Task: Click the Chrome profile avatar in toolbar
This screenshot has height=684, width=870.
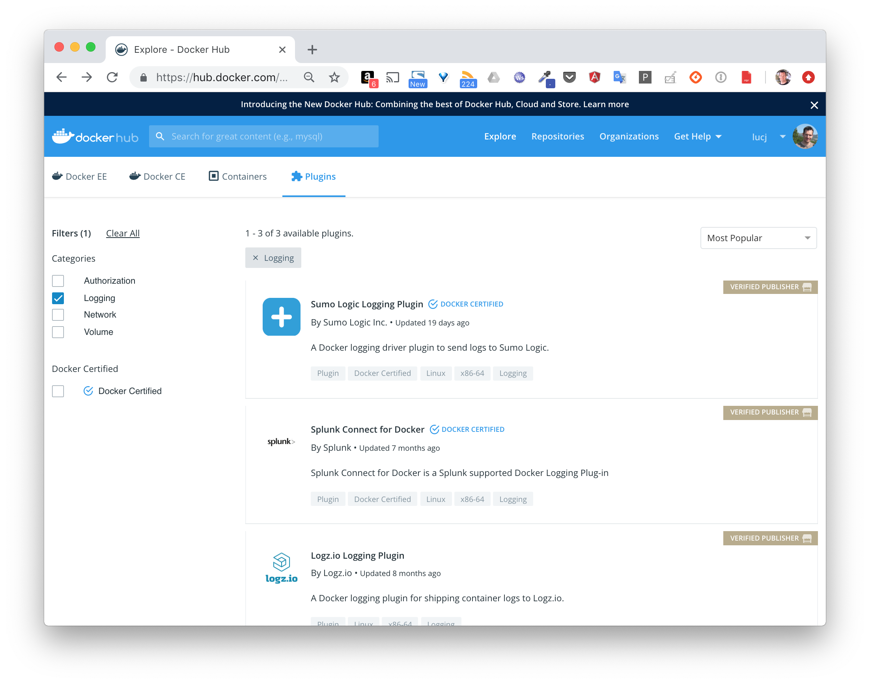Action: (x=782, y=77)
